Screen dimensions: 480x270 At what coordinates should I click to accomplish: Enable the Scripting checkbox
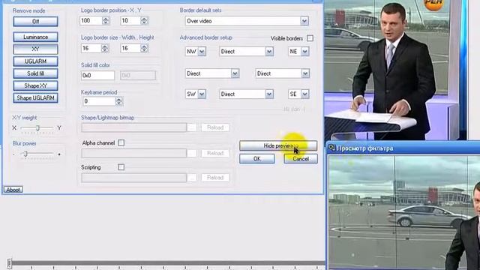(121, 167)
